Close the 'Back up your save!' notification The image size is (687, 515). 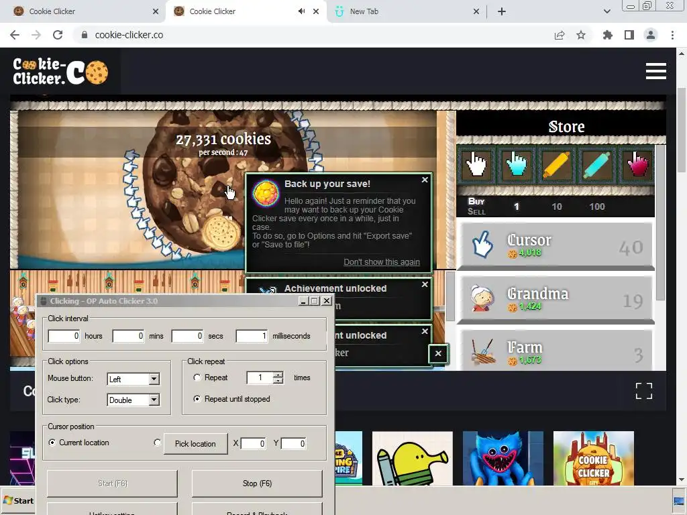tap(425, 180)
